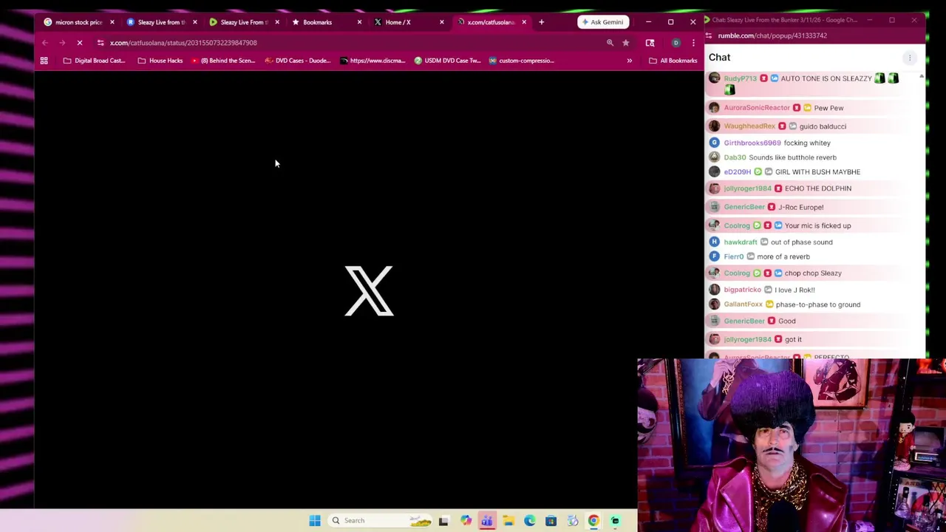Switch to the Bookmarks tab
Viewport: 946px width, 532px height.
coord(318,22)
